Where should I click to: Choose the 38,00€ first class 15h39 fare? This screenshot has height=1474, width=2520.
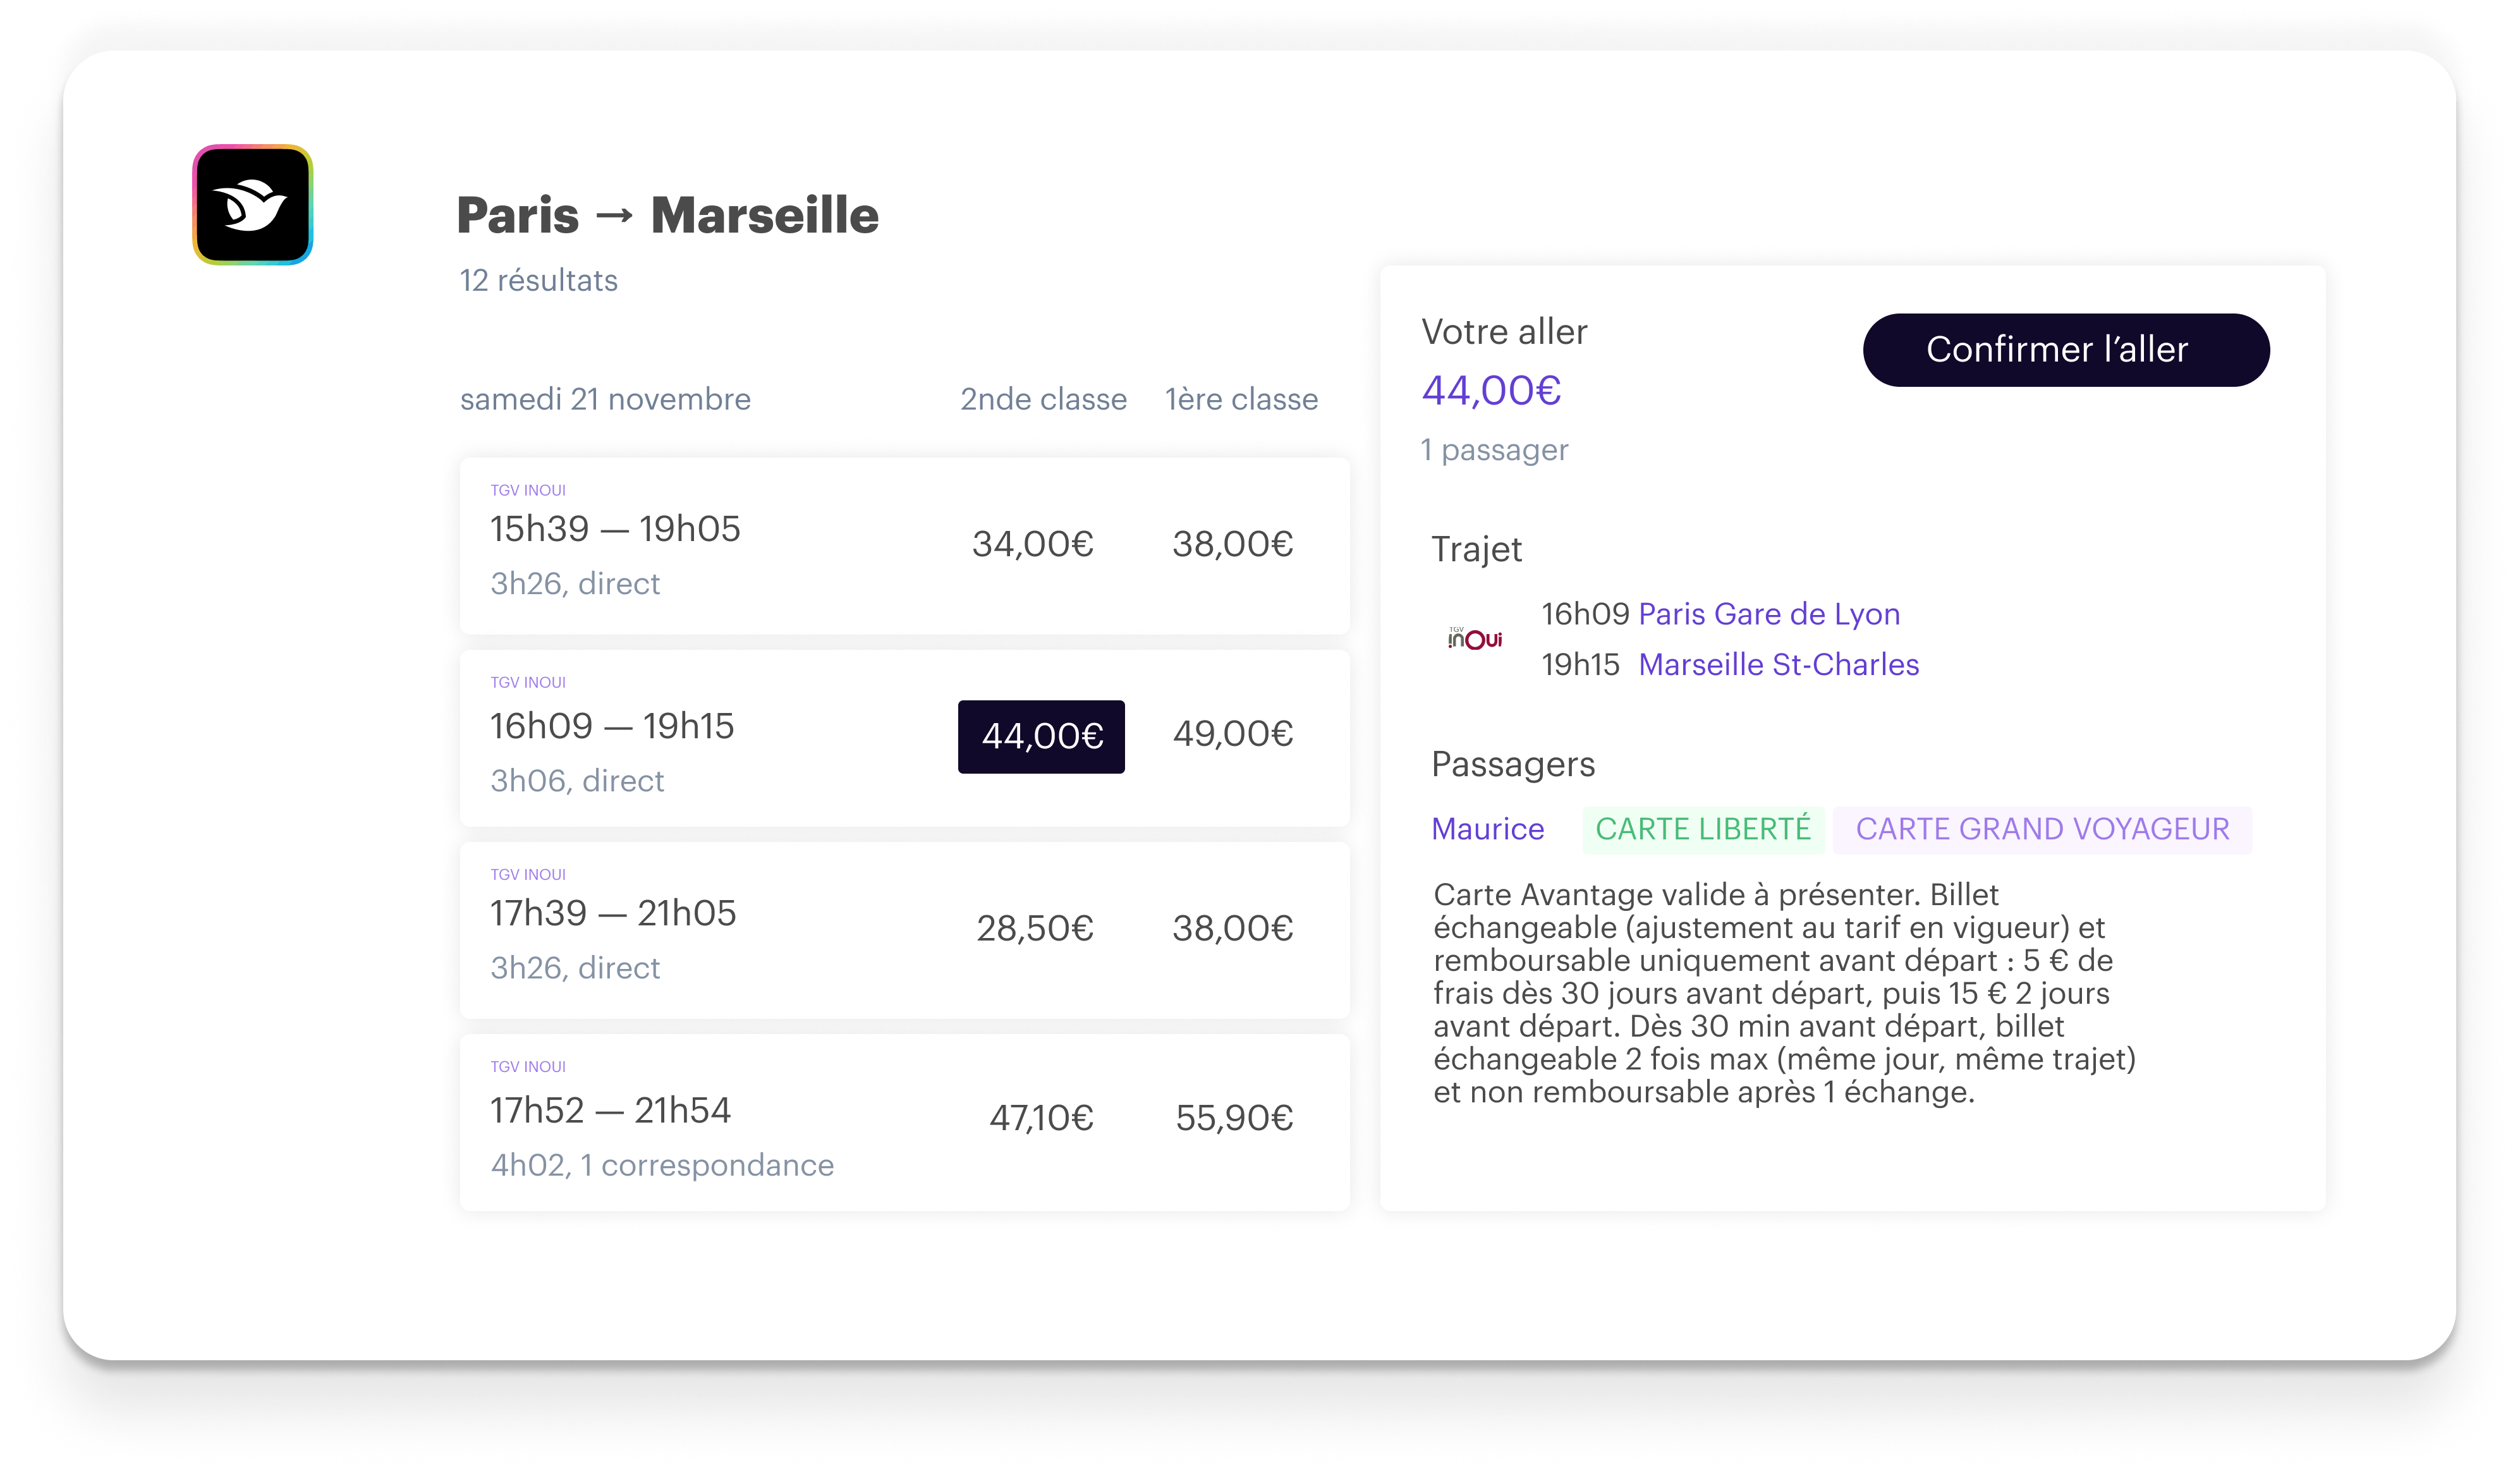1232,544
